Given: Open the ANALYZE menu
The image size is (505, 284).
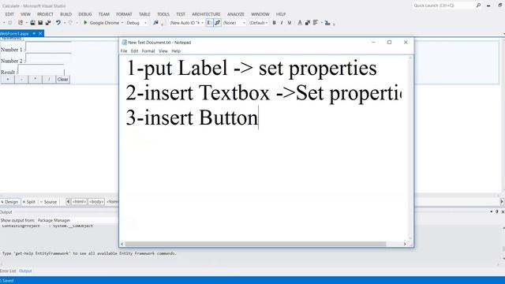Looking at the screenshot, I should (236, 14).
